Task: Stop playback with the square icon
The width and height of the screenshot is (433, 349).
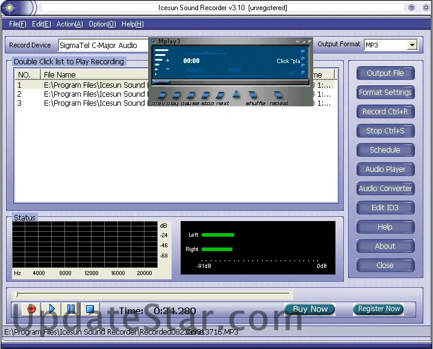Action: point(90,309)
